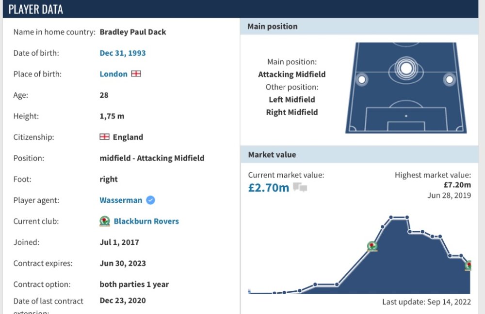Select the central attacking midfield marker on pitch
Screen dimensions: 485x314
click(406, 68)
